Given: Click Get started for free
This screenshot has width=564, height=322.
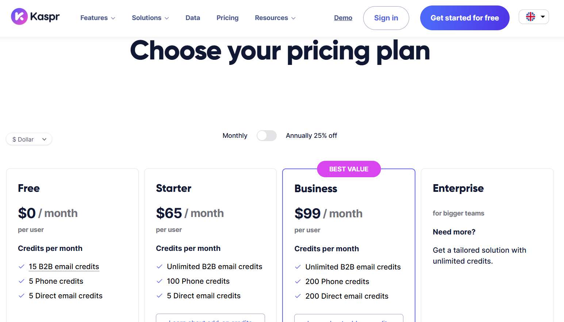Looking at the screenshot, I should 464,18.
